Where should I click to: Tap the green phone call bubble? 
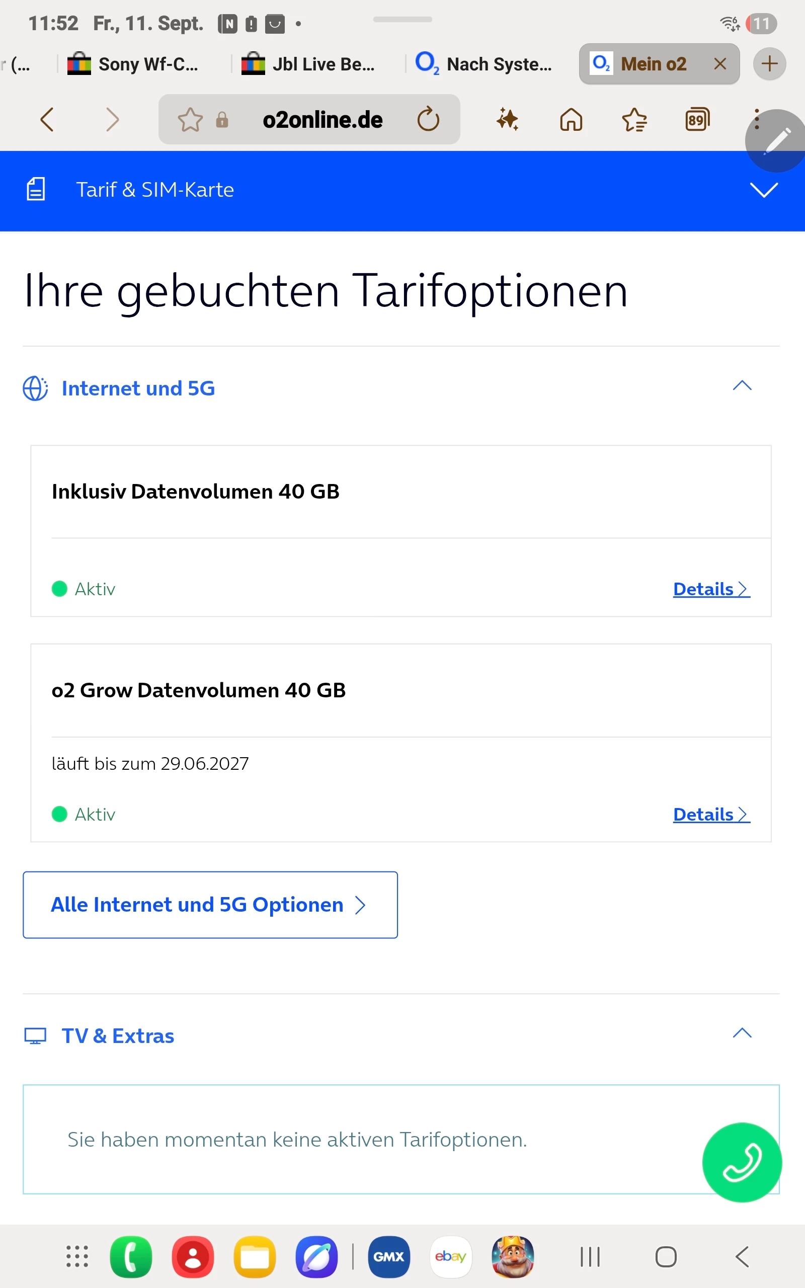742,1162
